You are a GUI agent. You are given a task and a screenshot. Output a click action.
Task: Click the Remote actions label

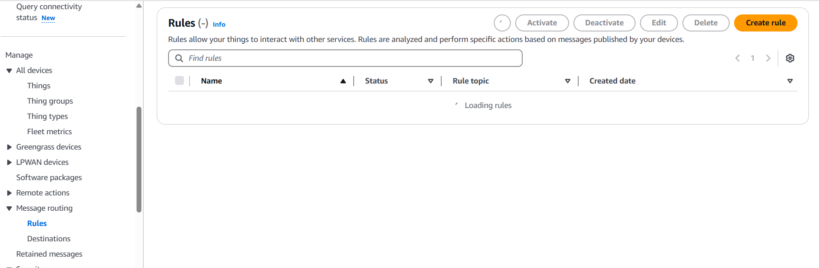pos(43,193)
